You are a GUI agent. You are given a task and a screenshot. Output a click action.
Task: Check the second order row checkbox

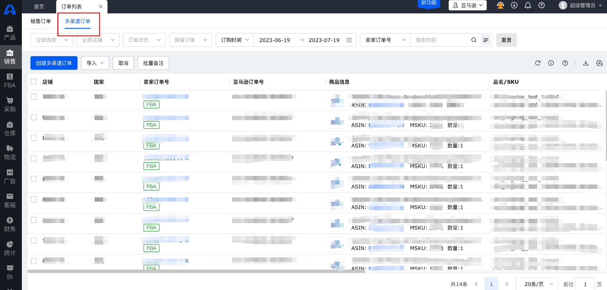pyautogui.click(x=34, y=117)
